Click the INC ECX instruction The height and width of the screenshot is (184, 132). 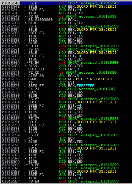[x=67, y=138]
